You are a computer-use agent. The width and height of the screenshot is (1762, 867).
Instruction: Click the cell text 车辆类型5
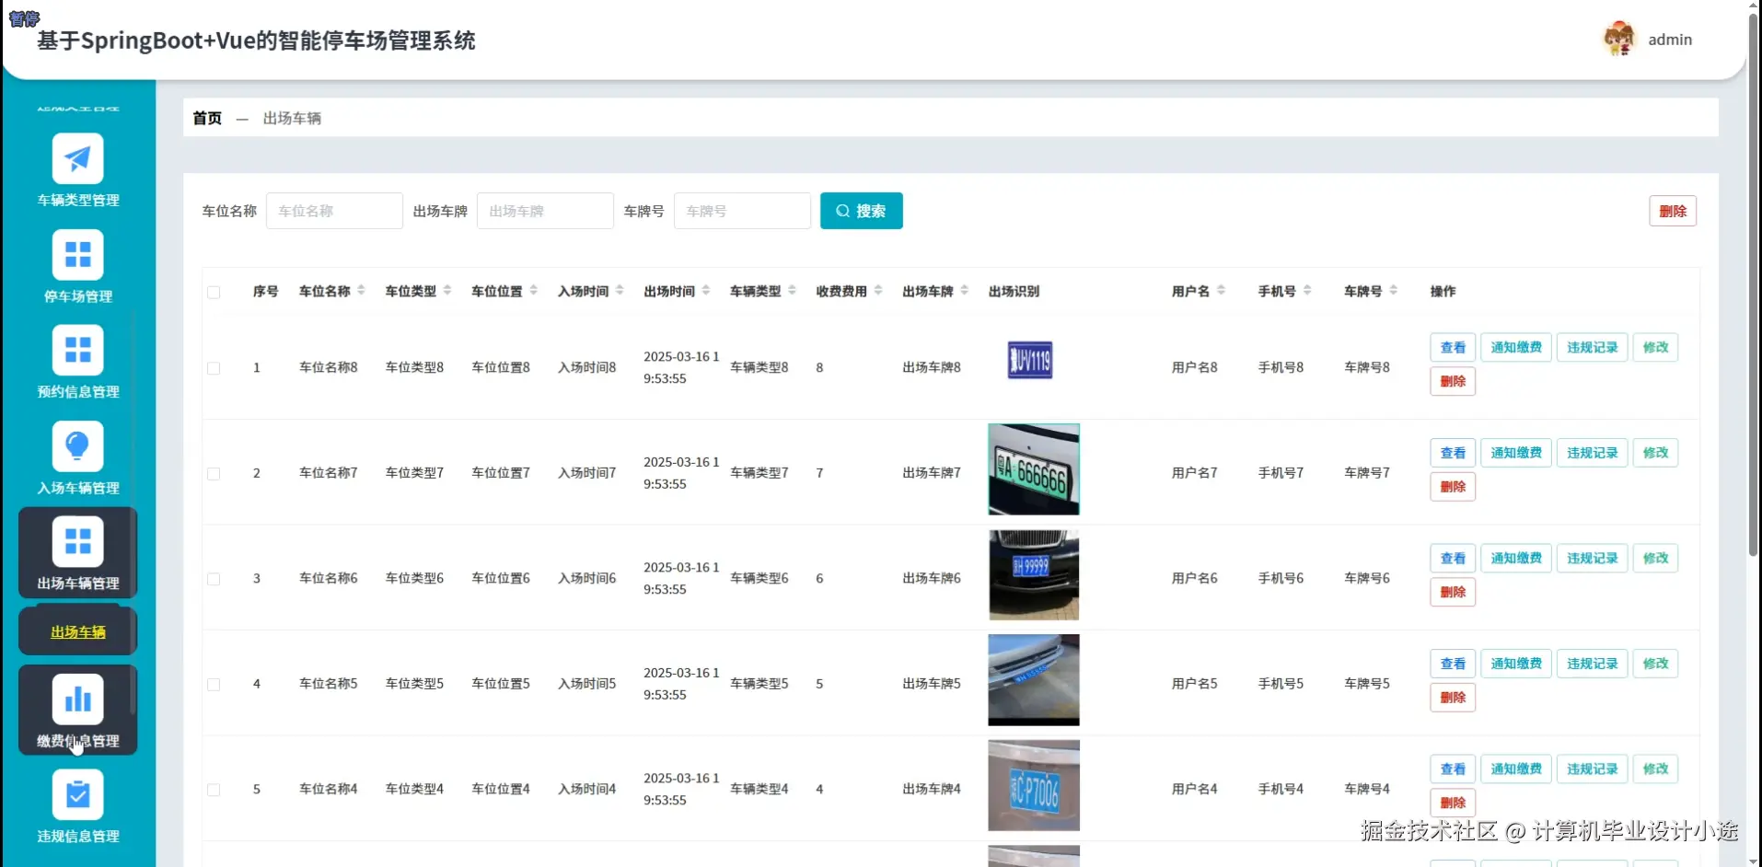(x=759, y=684)
